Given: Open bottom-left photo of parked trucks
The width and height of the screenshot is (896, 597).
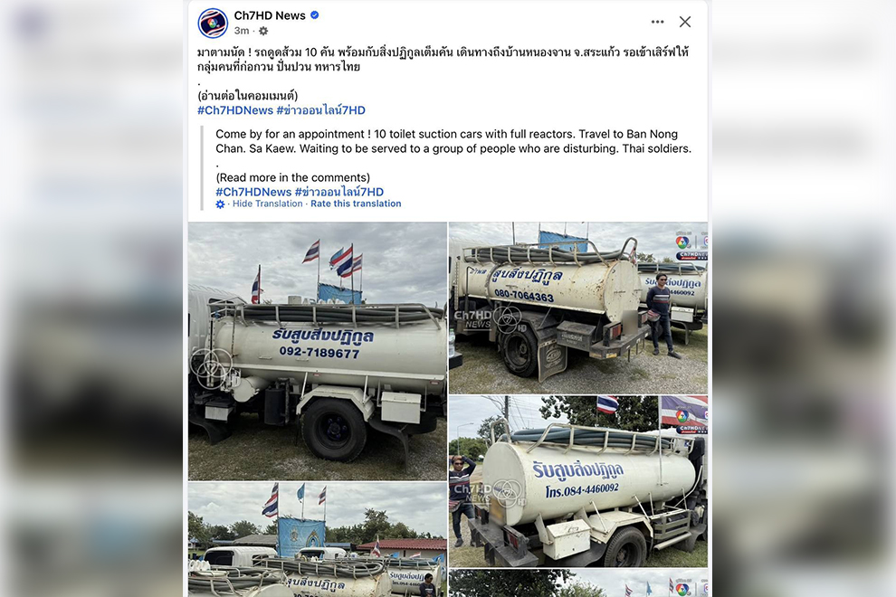Looking at the screenshot, I should point(318,539).
